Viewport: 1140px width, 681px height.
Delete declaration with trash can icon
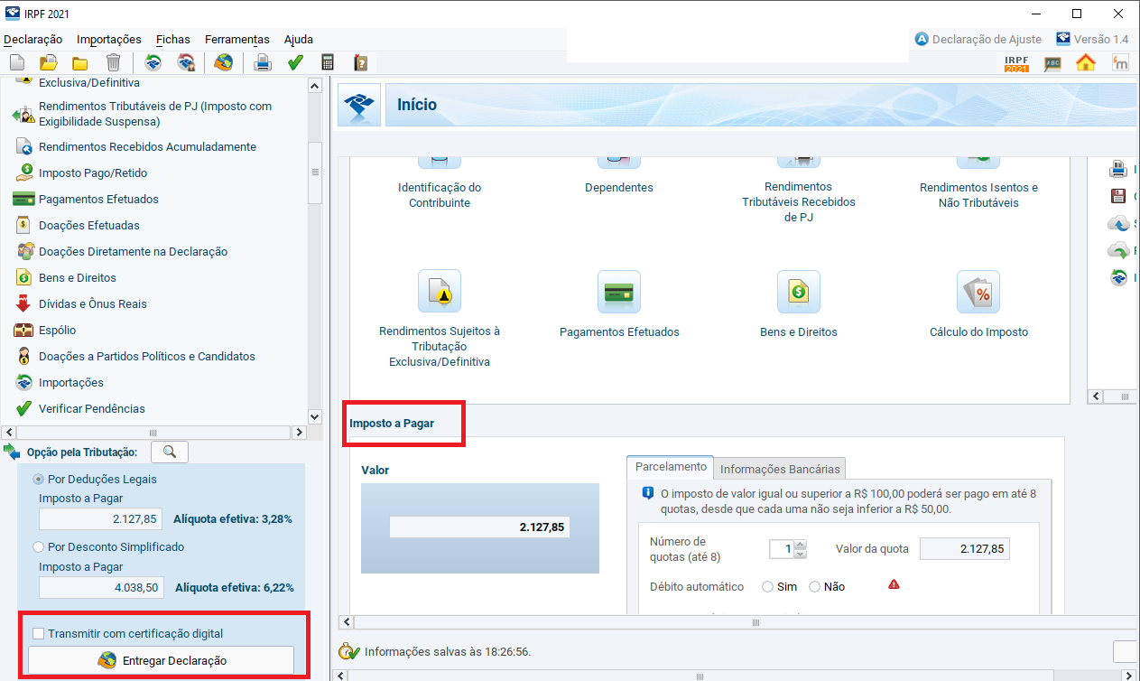click(x=113, y=62)
